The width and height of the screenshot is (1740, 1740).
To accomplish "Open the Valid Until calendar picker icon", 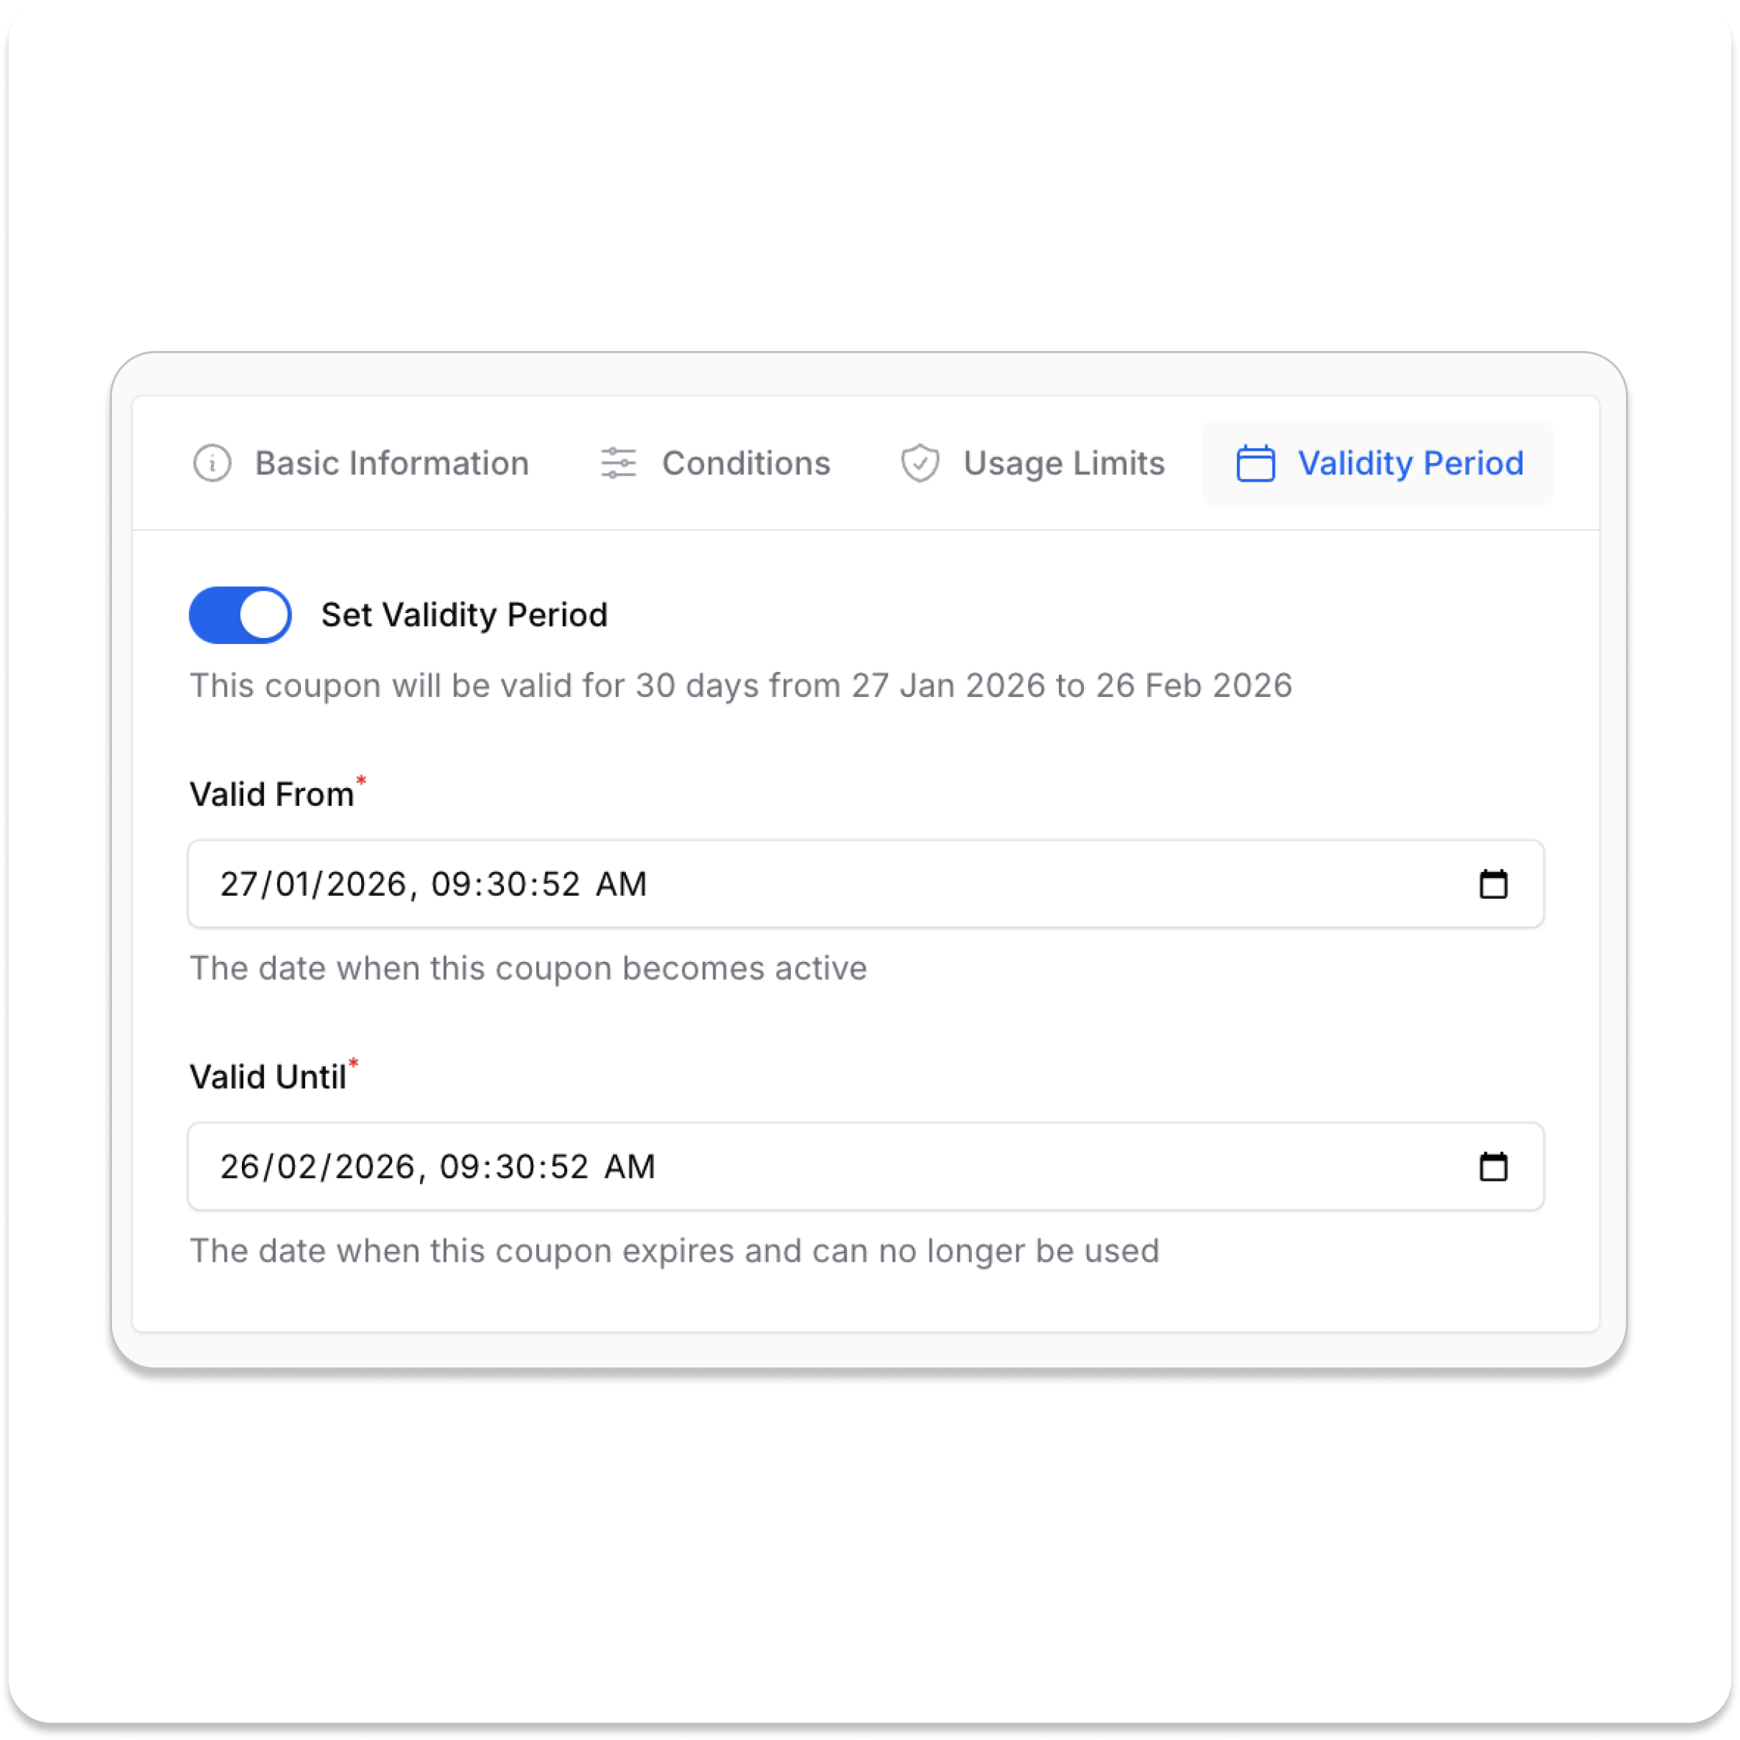I will coord(1493,1167).
